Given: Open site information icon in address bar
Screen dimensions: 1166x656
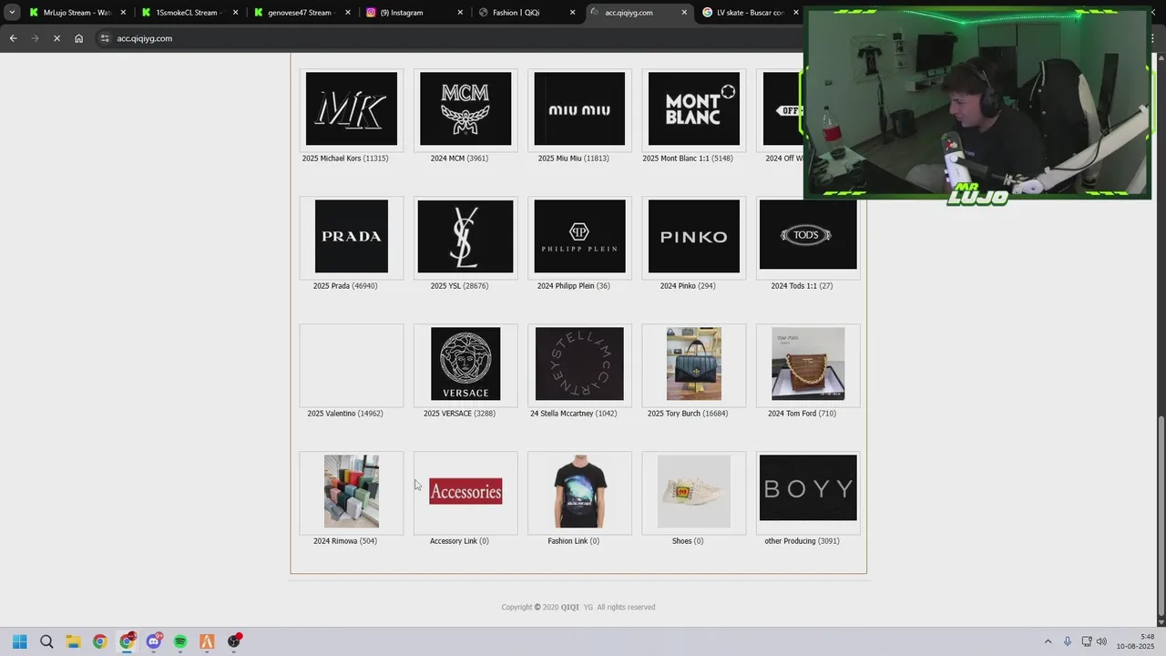Looking at the screenshot, I should (105, 38).
